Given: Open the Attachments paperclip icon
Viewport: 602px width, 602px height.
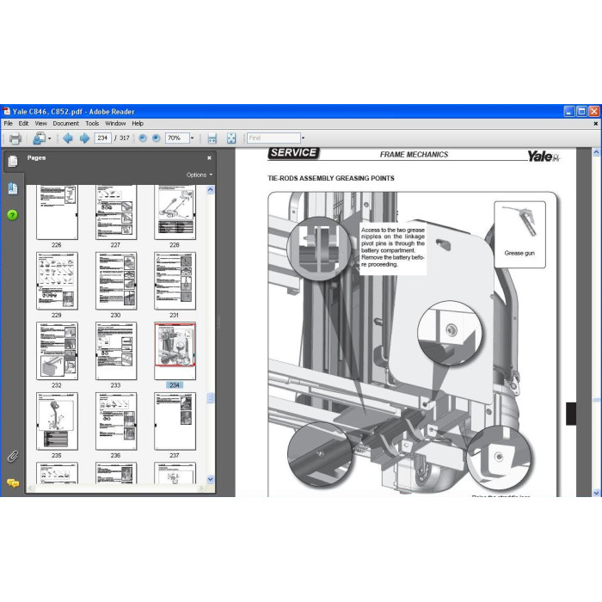Looking at the screenshot, I should pos(13,457).
